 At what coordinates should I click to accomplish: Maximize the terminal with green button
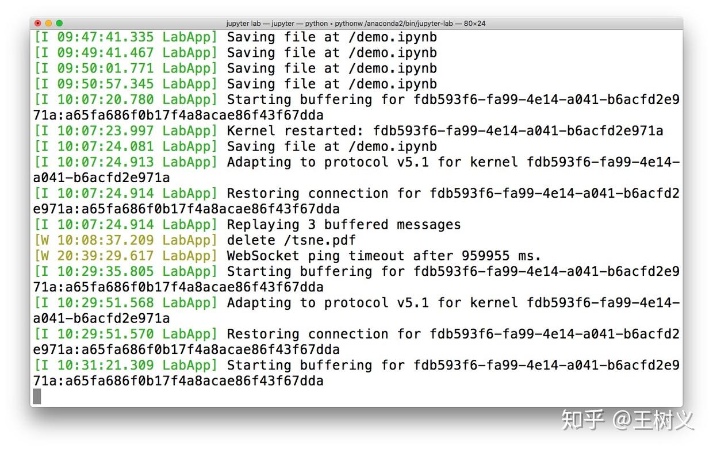pos(59,23)
